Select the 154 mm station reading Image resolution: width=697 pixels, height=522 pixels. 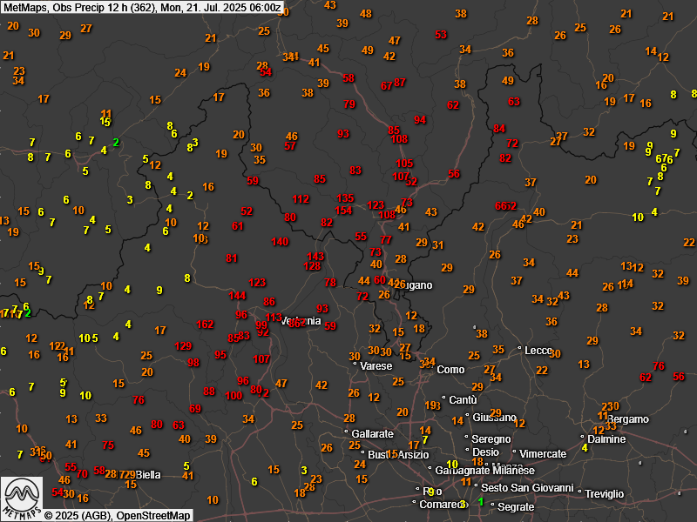(344, 210)
